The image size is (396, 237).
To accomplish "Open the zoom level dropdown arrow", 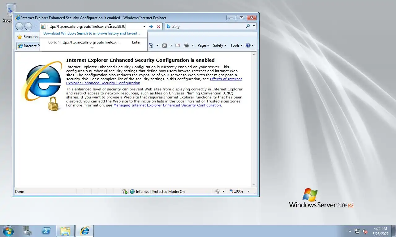I will (x=249, y=191).
